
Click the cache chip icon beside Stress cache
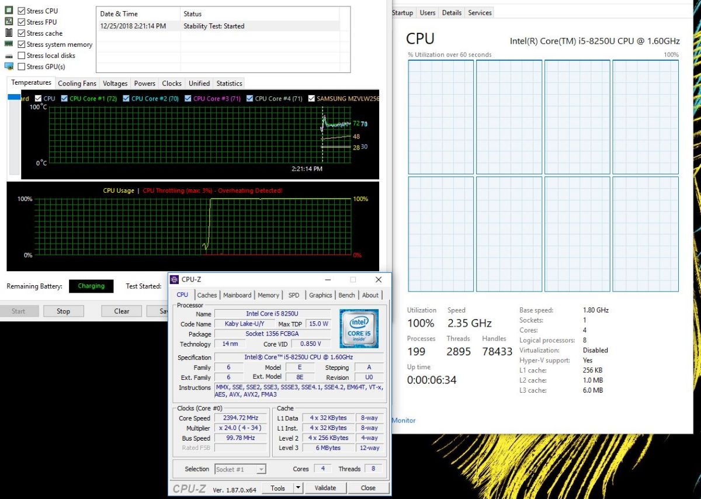[9, 33]
